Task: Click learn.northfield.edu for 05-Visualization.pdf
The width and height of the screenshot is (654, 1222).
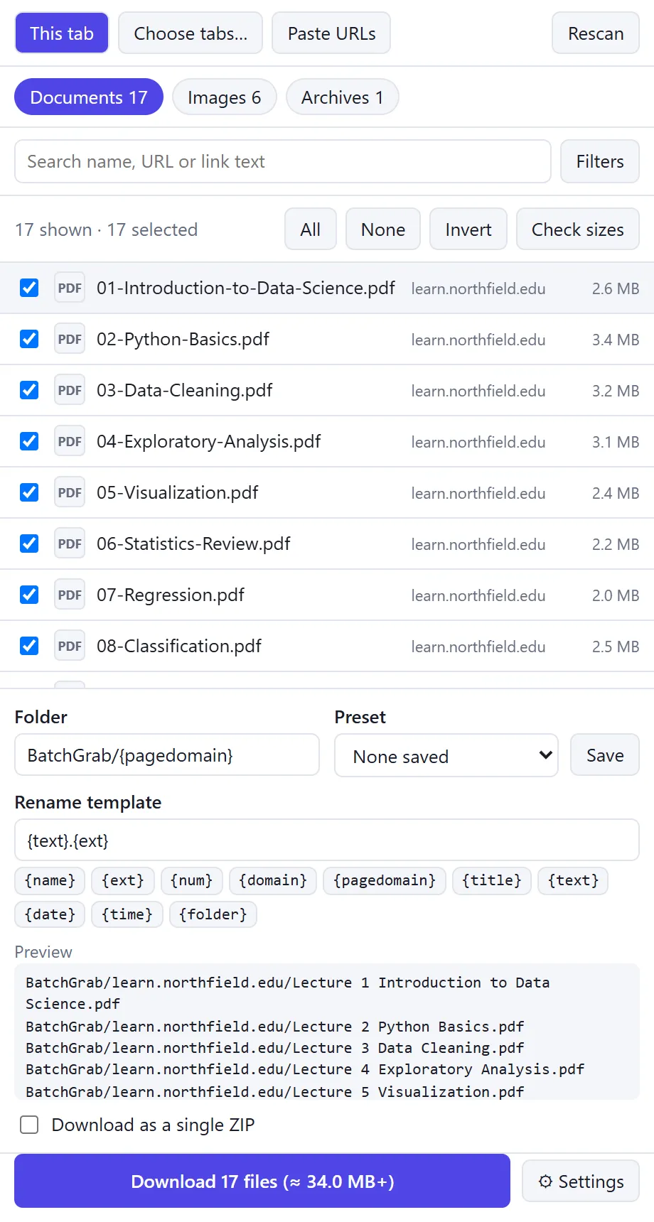Action: [478, 493]
